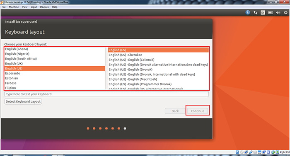Open the Help menu
Screen dimensions: 290x156
click(x=55, y=7)
